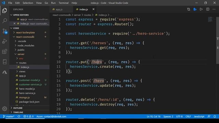This screenshot has width=219, height=123.
Task: Open package-lock.json file
Action: [29, 102]
